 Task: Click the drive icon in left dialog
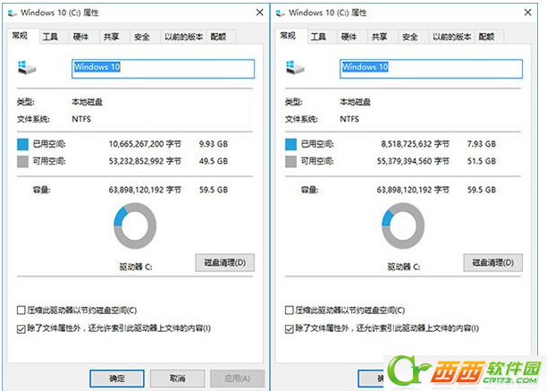point(27,67)
